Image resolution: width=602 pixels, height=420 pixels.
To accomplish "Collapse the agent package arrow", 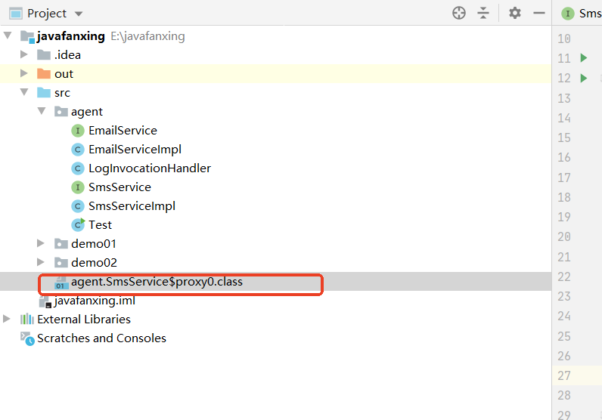I will pos(42,111).
